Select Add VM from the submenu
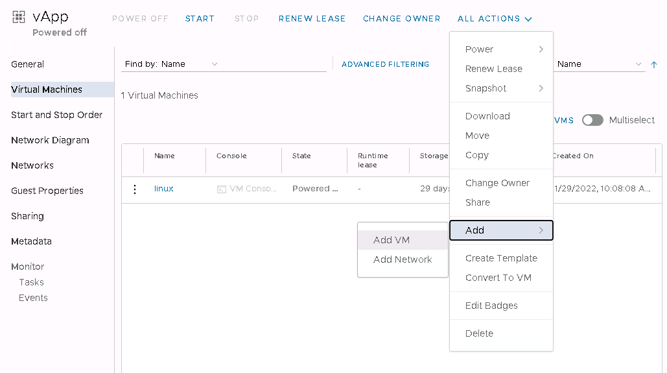Screen dimensions: 667x373 tap(392, 240)
